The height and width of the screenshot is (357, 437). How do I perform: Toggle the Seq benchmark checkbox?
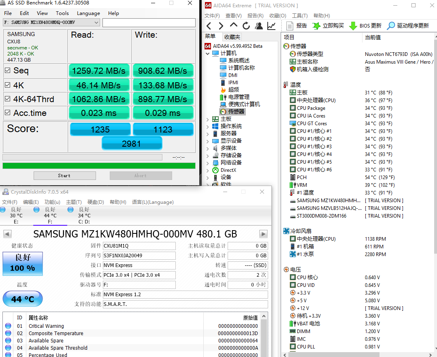tap(8, 71)
